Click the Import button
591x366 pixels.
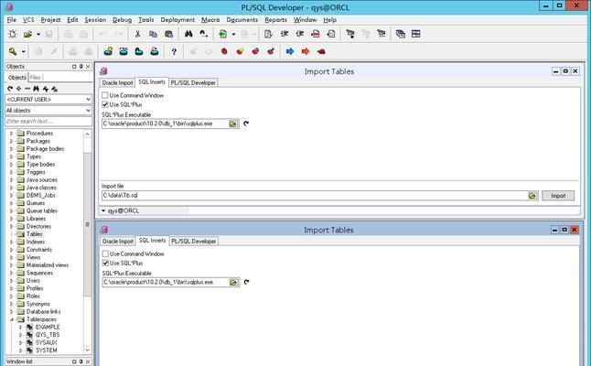[558, 196]
